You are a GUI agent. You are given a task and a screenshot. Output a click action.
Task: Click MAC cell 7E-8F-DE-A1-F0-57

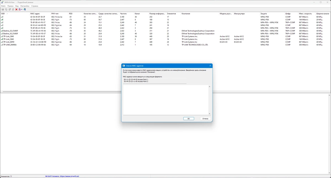(x=38, y=22)
